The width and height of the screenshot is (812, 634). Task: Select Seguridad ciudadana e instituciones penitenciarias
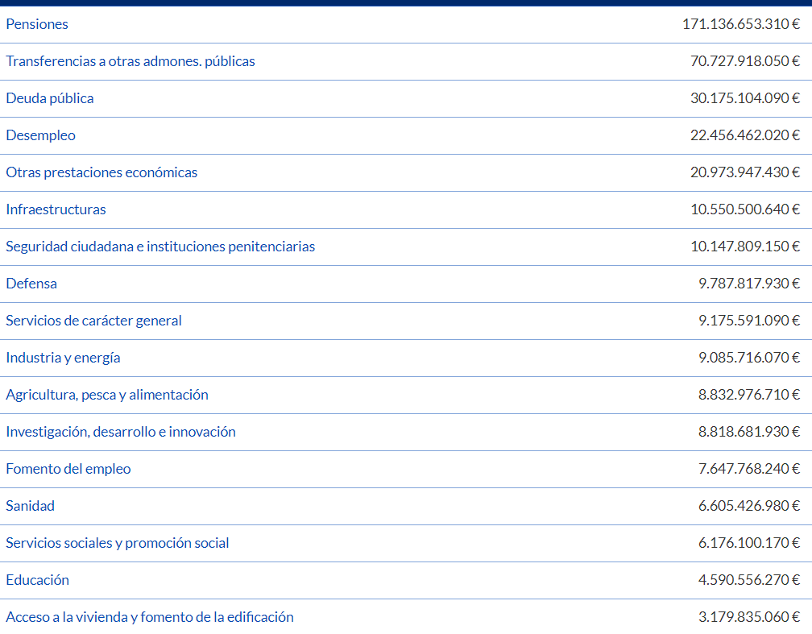click(x=160, y=247)
